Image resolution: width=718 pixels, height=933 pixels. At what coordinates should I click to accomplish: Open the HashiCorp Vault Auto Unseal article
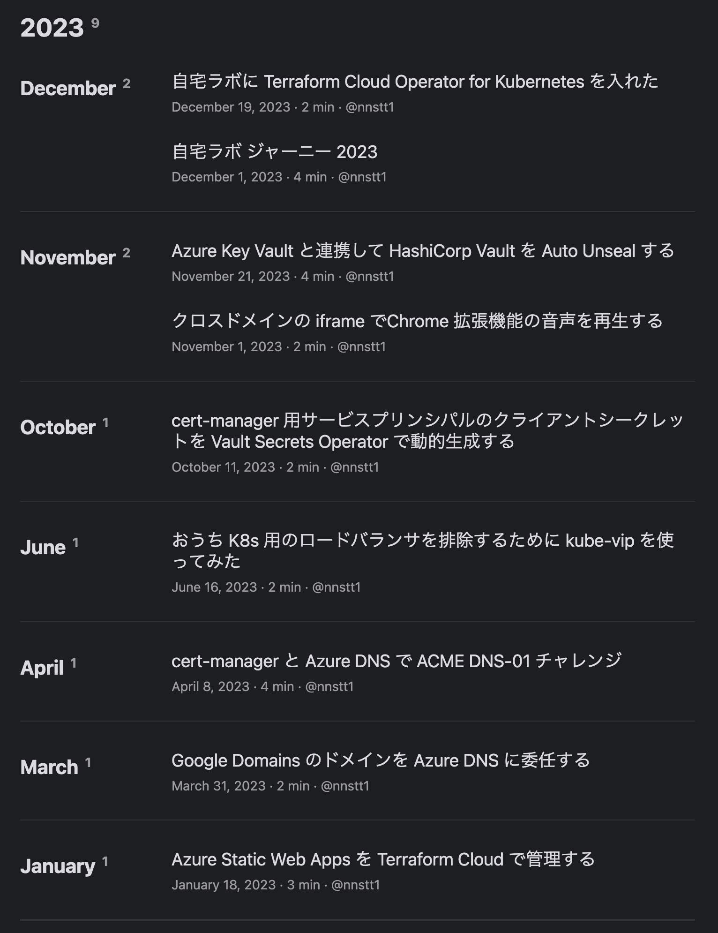422,251
